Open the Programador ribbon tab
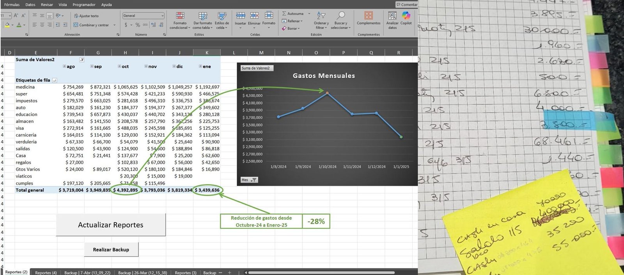This screenshot has height=275, width=624. coord(84,5)
